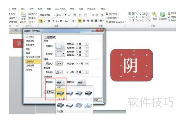Screen dimensions: 185x123
Task: Click the Change Case Aa icon
Action: click(x=67, y=21)
